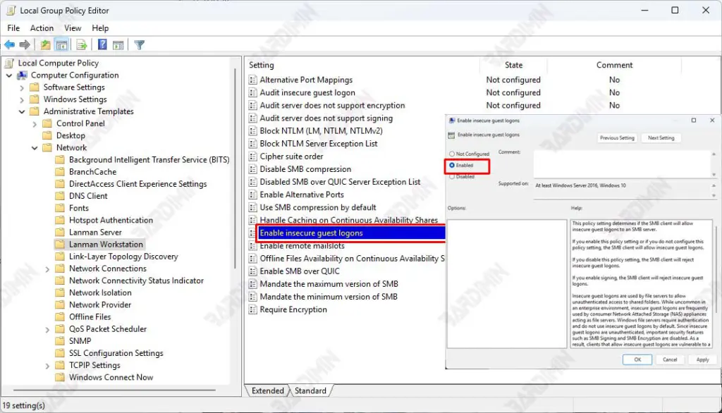Click the Back arrow toolbar icon

[x=9, y=44]
